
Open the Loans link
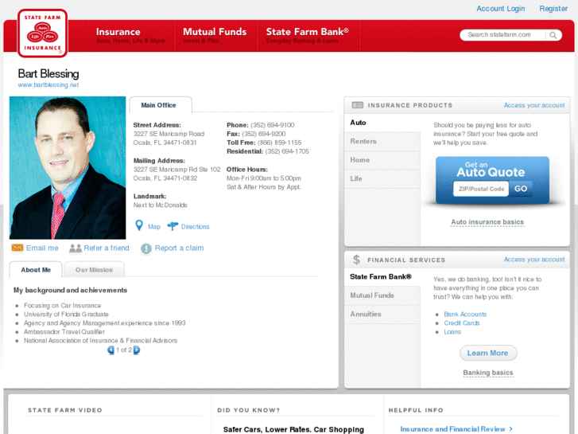pos(452,332)
